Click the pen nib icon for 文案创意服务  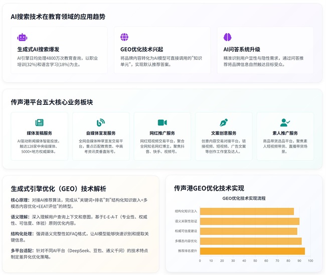[224, 122]
